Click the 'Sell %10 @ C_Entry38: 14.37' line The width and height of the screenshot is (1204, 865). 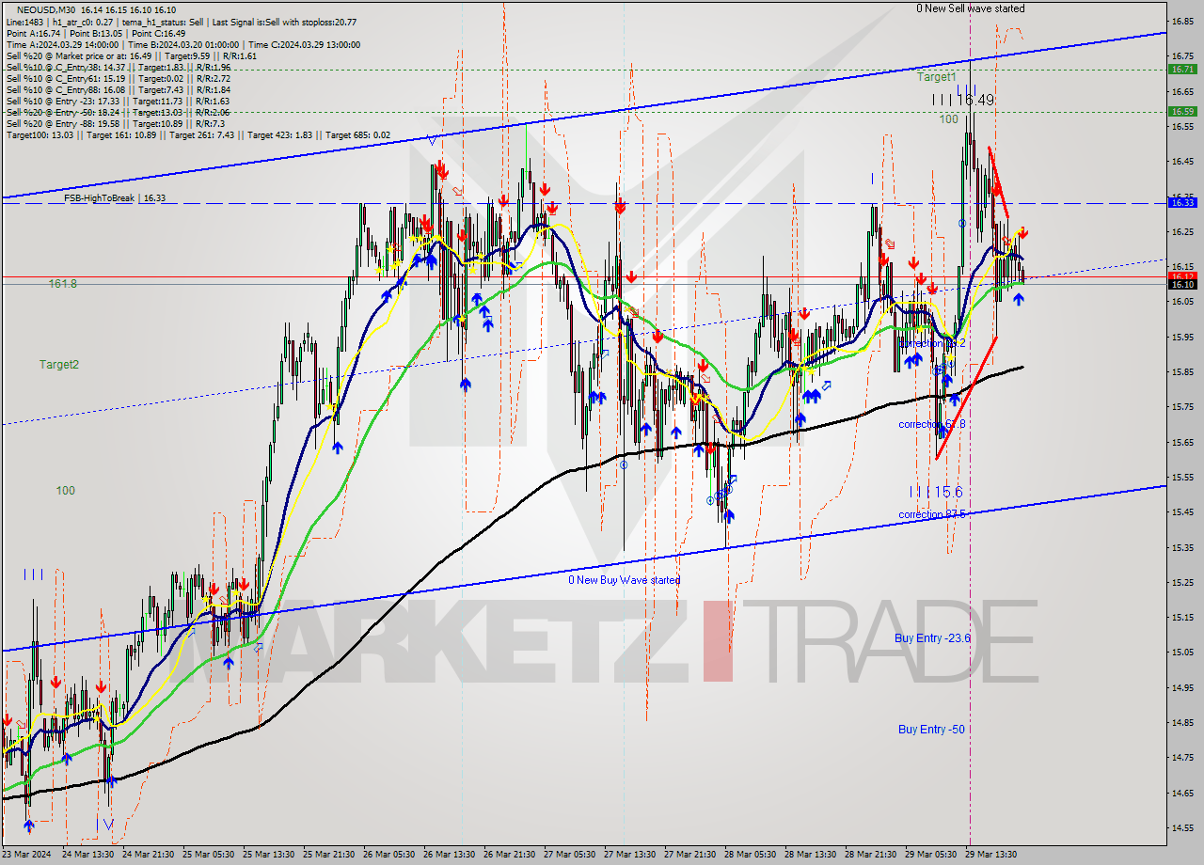(x=119, y=67)
